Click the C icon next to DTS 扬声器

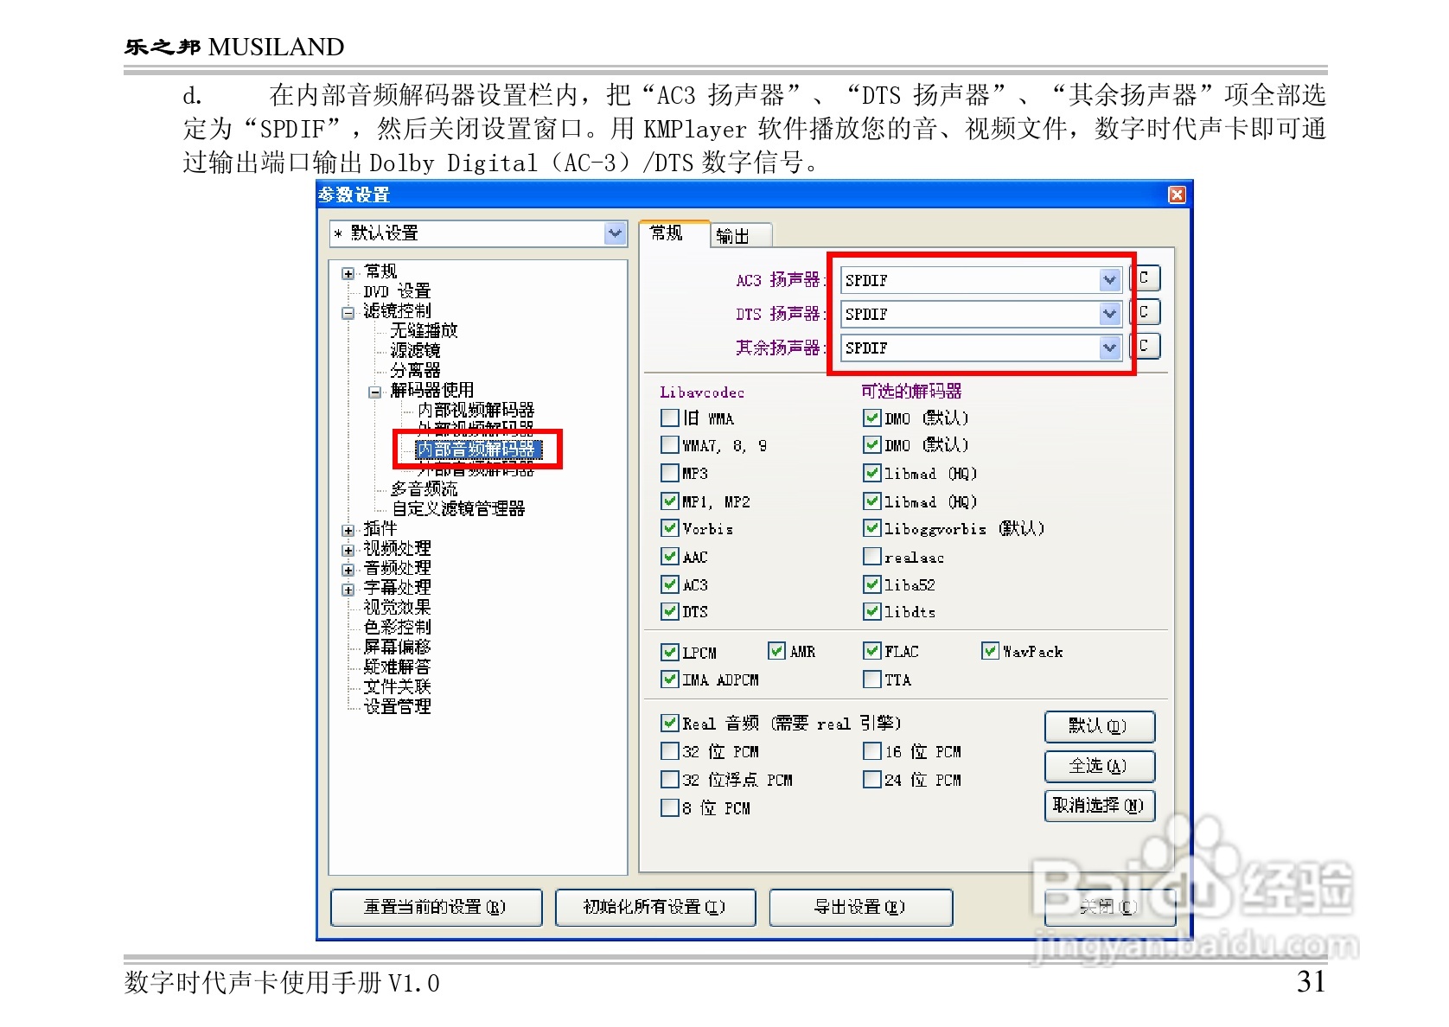pyautogui.click(x=1147, y=312)
